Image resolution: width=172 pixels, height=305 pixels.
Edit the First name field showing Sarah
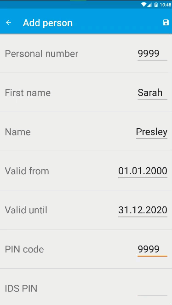pos(152,93)
